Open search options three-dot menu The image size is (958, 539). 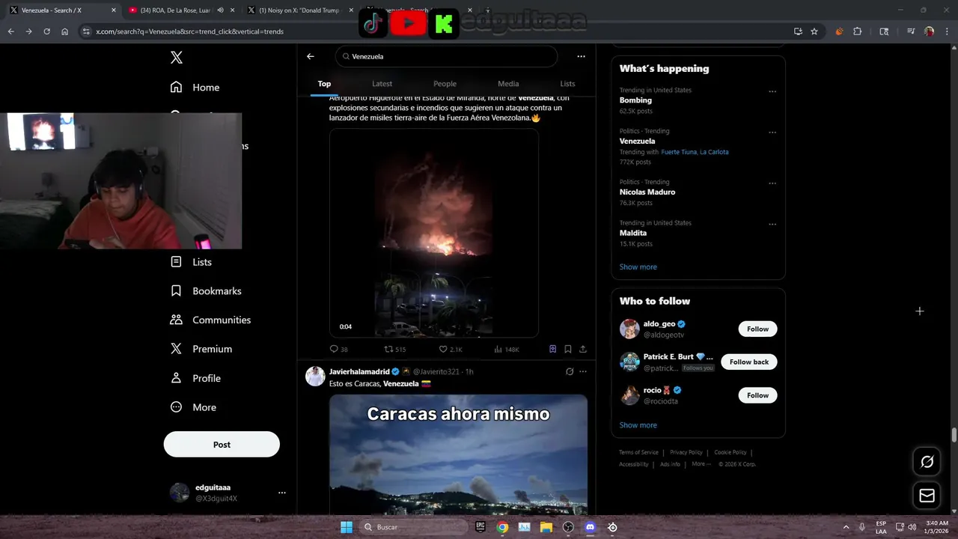coord(581,56)
